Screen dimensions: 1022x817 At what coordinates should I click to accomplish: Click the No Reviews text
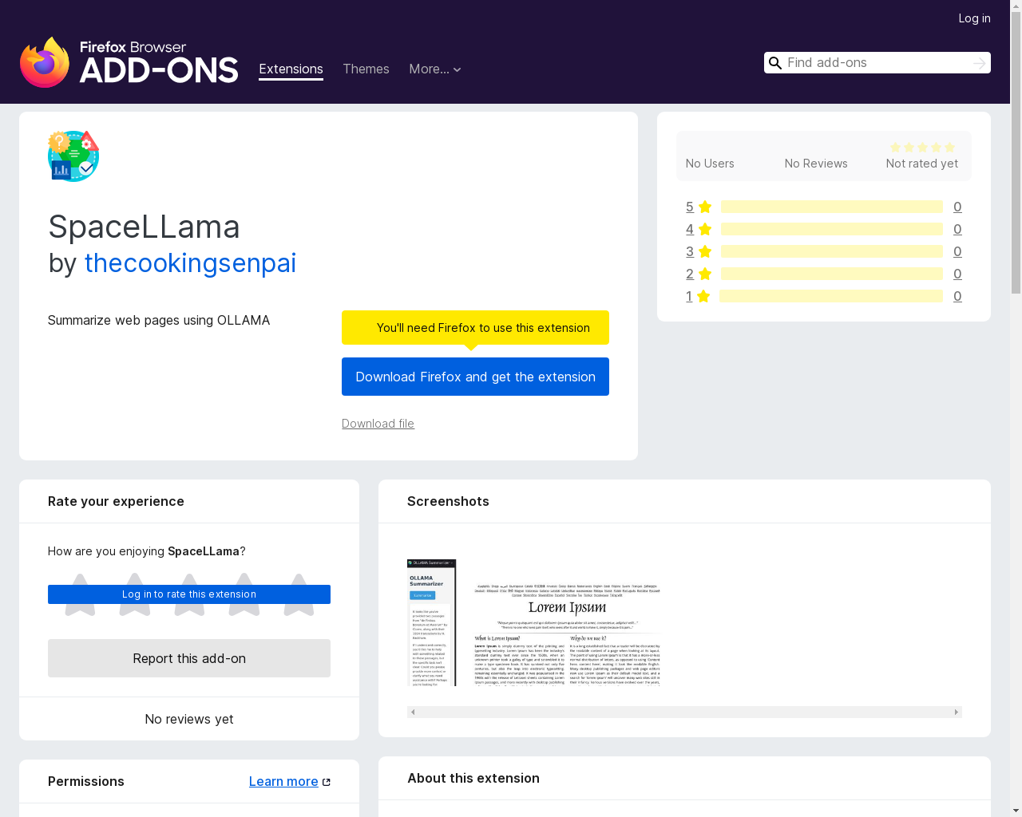pos(816,164)
